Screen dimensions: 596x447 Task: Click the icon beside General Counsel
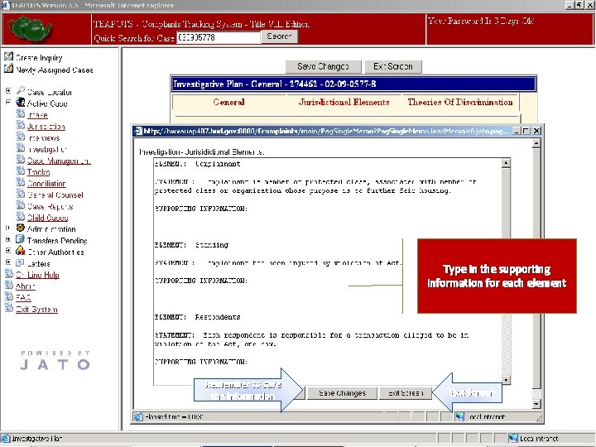click(21, 194)
